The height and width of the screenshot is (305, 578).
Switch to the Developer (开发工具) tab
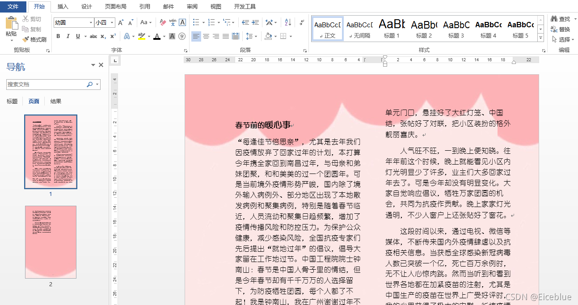(x=245, y=7)
